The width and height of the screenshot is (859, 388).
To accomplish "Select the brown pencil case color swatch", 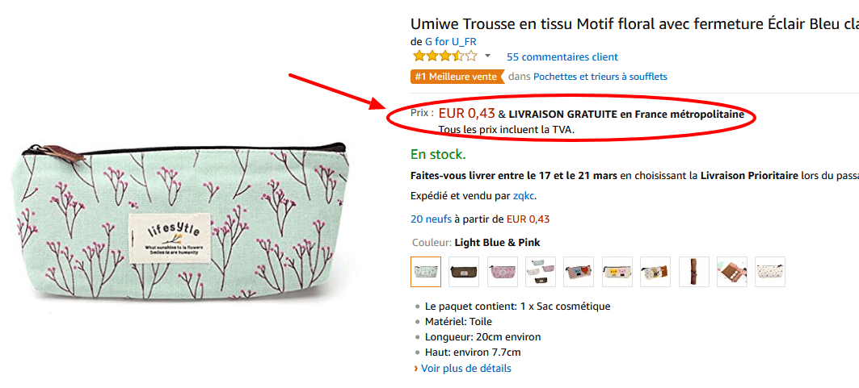I will tap(464, 272).
